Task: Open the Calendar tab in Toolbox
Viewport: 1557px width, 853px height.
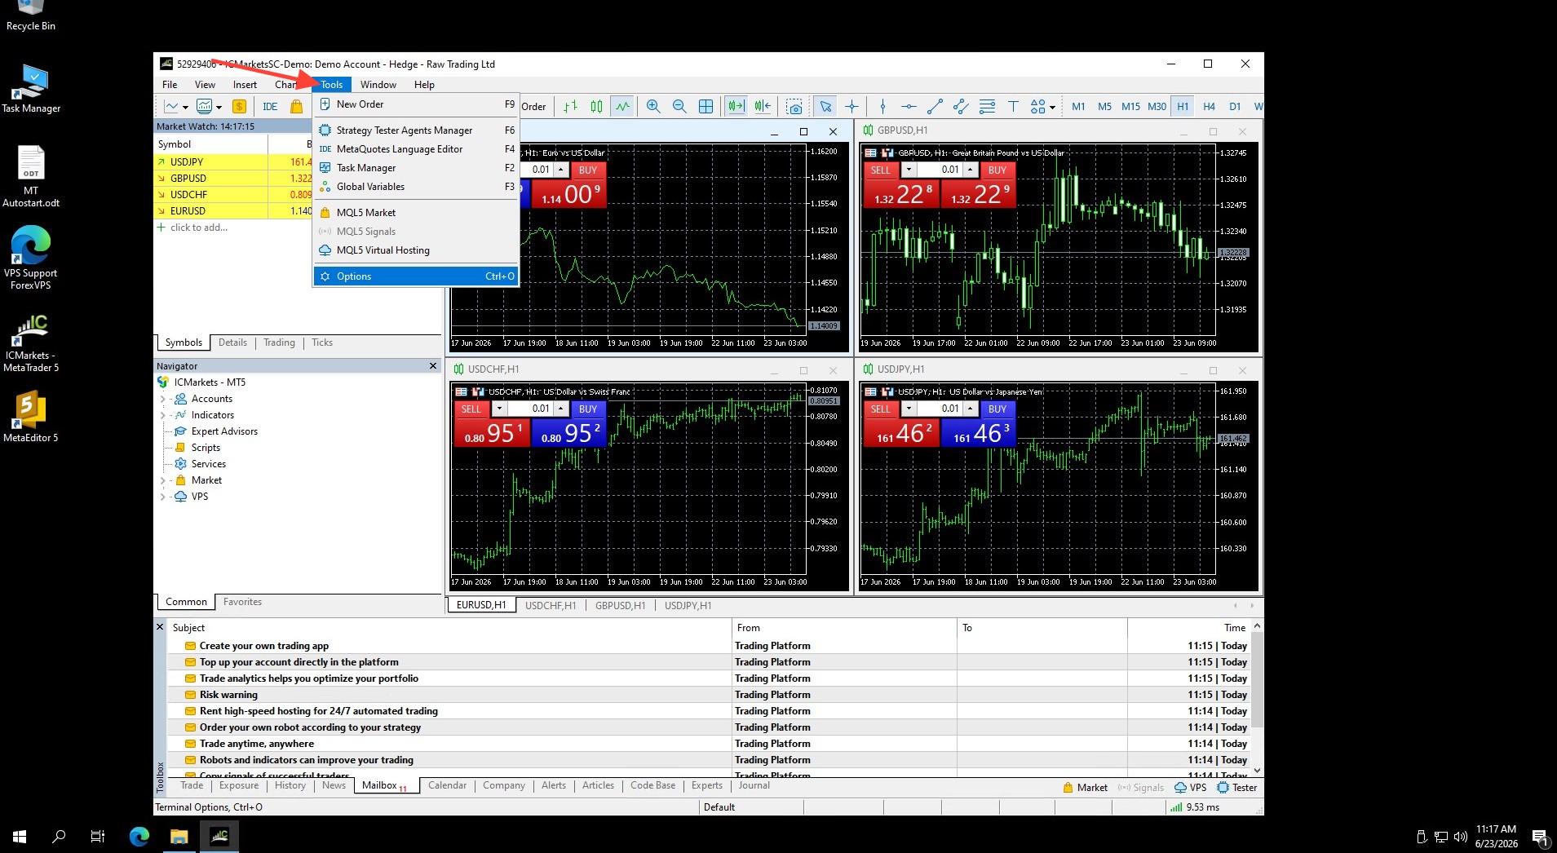Action: pyautogui.click(x=447, y=785)
